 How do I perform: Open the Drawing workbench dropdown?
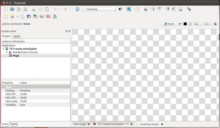click(x=100, y=9)
